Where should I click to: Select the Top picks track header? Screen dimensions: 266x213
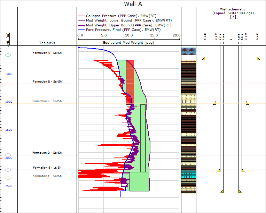(47, 43)
